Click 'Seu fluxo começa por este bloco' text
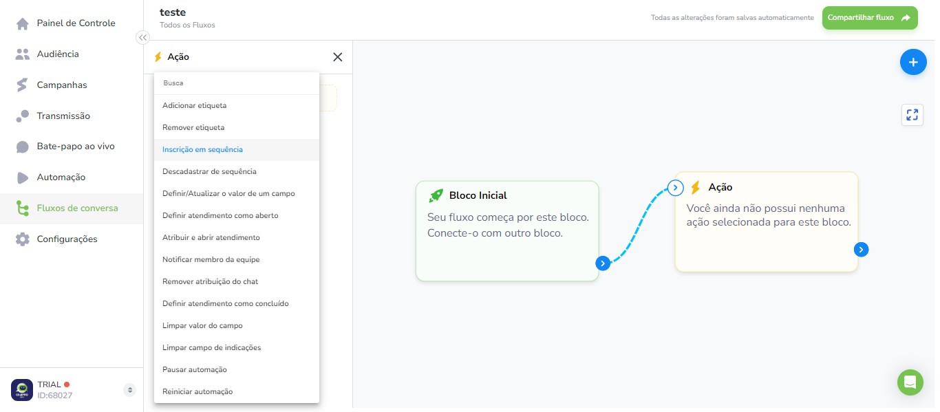This screenshot has width=940, height=412. pyautogui.click(x=508, y=217)
